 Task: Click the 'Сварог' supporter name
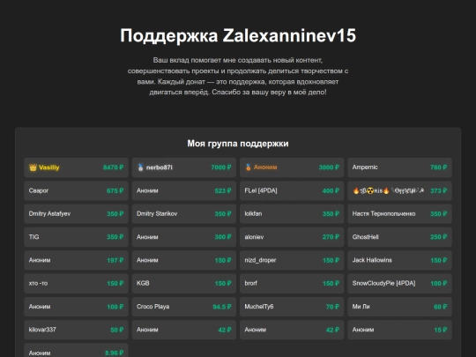click(39, 190)
